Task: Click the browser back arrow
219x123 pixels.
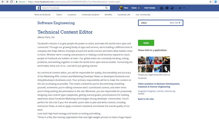Action: click(x=3, y=2)
